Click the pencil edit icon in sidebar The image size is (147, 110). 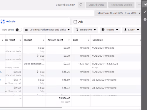(x=145, y=12)
